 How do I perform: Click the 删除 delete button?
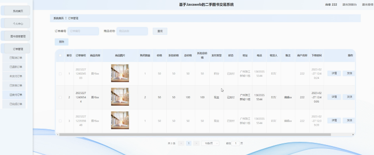62,42
